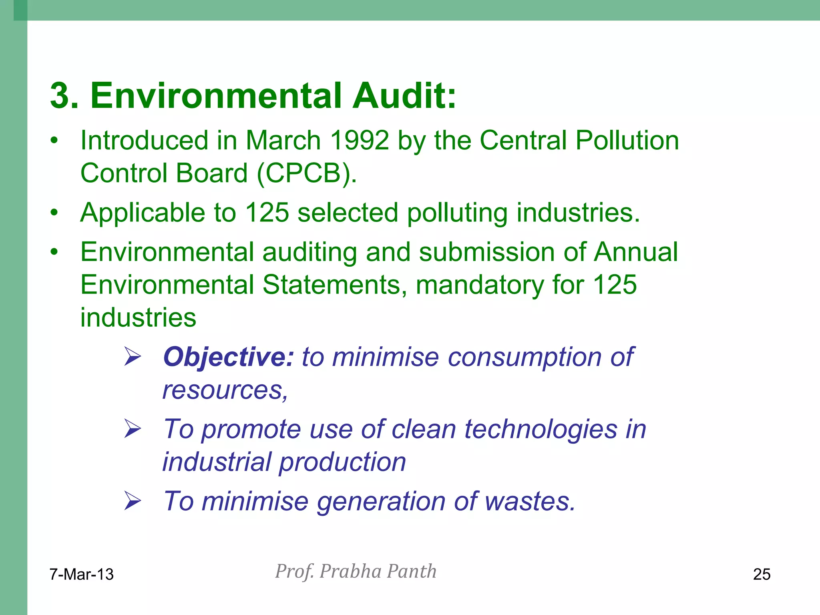The image size is (820, 615).
Task: Click the heading '3. Environmental Audit:'
Action: (x=253, y=95)
